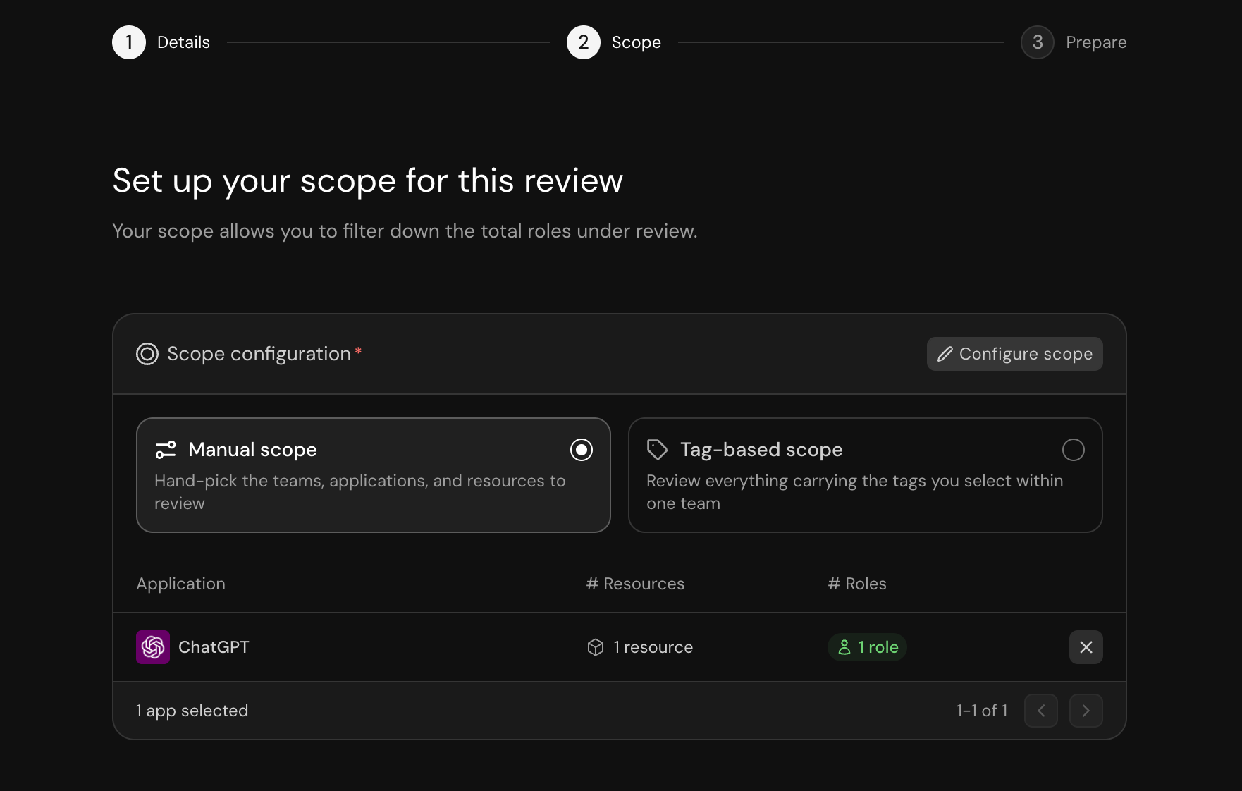The width and height of the screenshot is (1242, 791).
Task: Go to step 3 Prepare
Action: pos(1074,42)
